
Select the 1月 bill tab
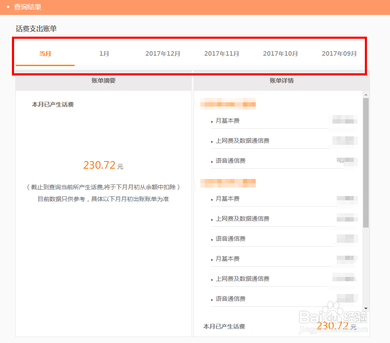tap(104, 54)
